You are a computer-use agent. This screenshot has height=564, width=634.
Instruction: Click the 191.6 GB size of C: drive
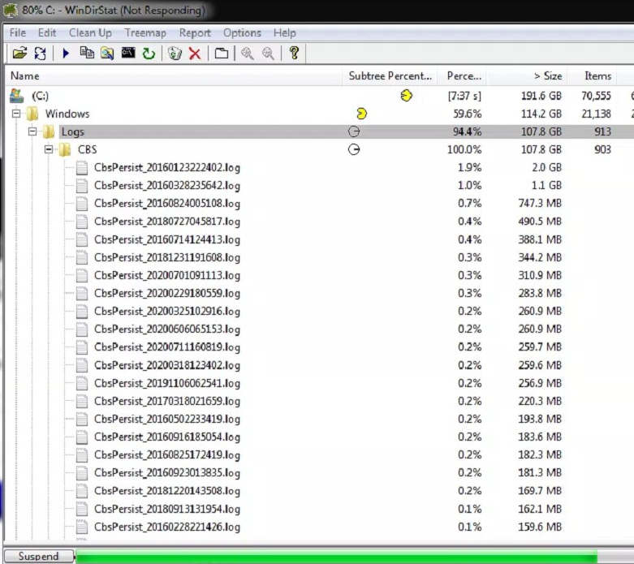click(541, 96)
